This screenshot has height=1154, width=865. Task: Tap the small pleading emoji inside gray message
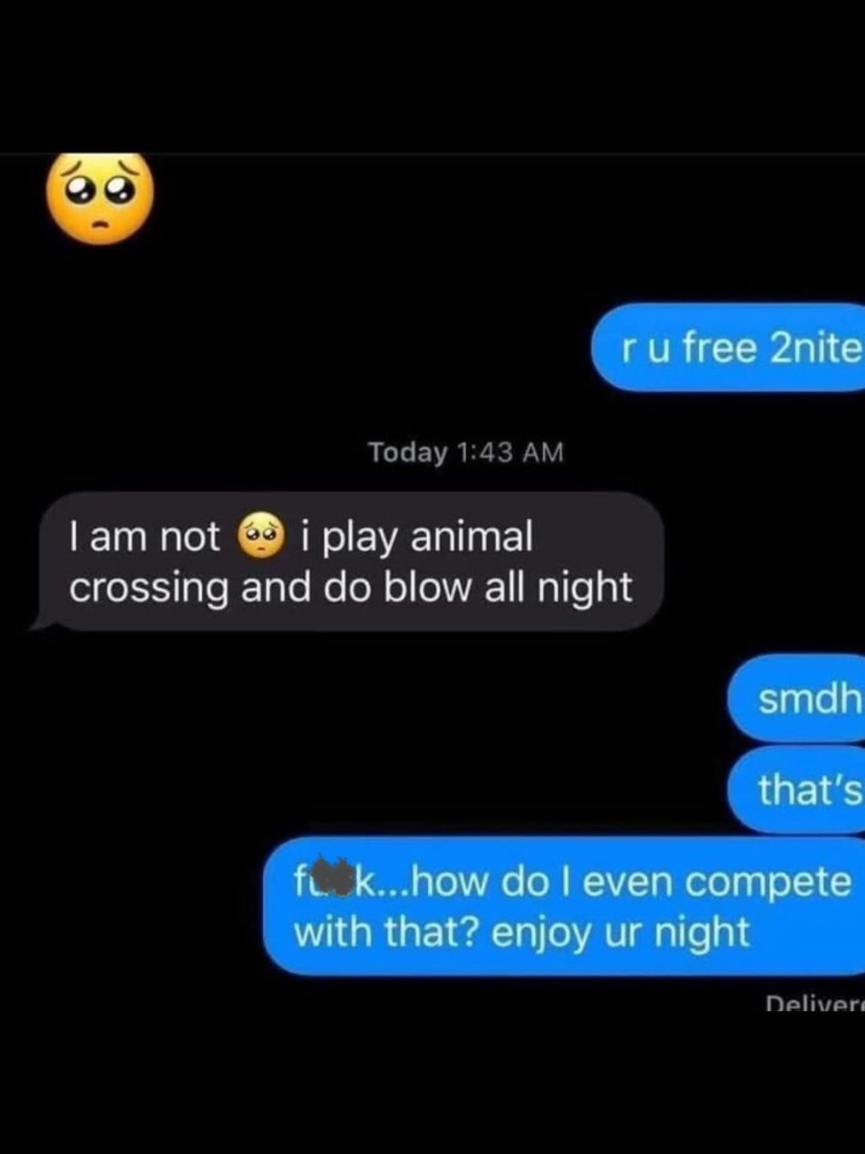(262, 536)
